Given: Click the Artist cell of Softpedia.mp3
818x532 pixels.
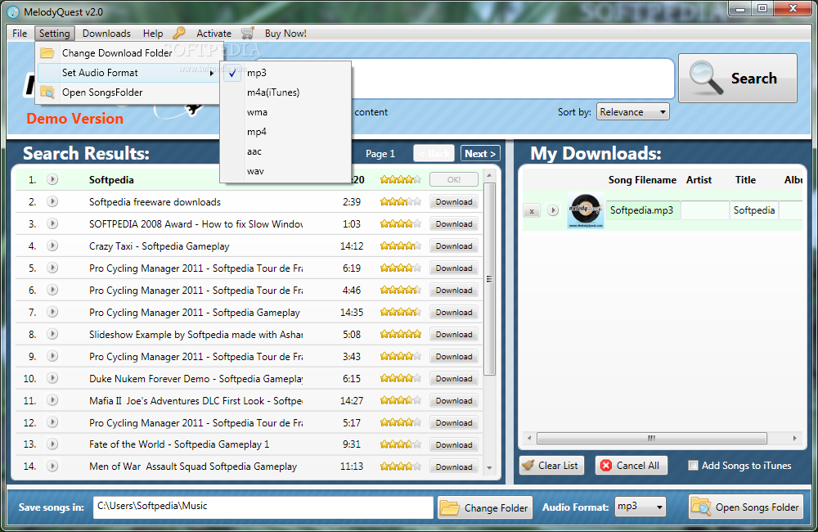Looking at the screenshot, I should [x=705, y=210].
